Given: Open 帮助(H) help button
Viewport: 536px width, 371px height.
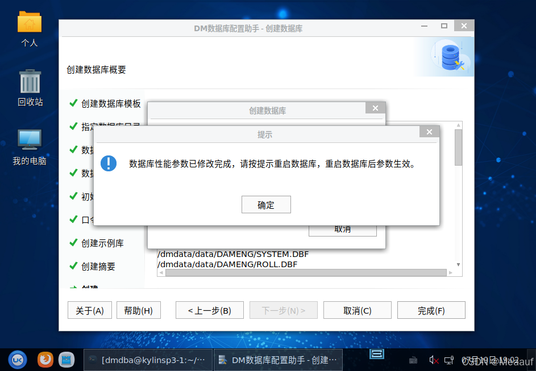Looking at the screenshot, I should click(x=139, y=310).
